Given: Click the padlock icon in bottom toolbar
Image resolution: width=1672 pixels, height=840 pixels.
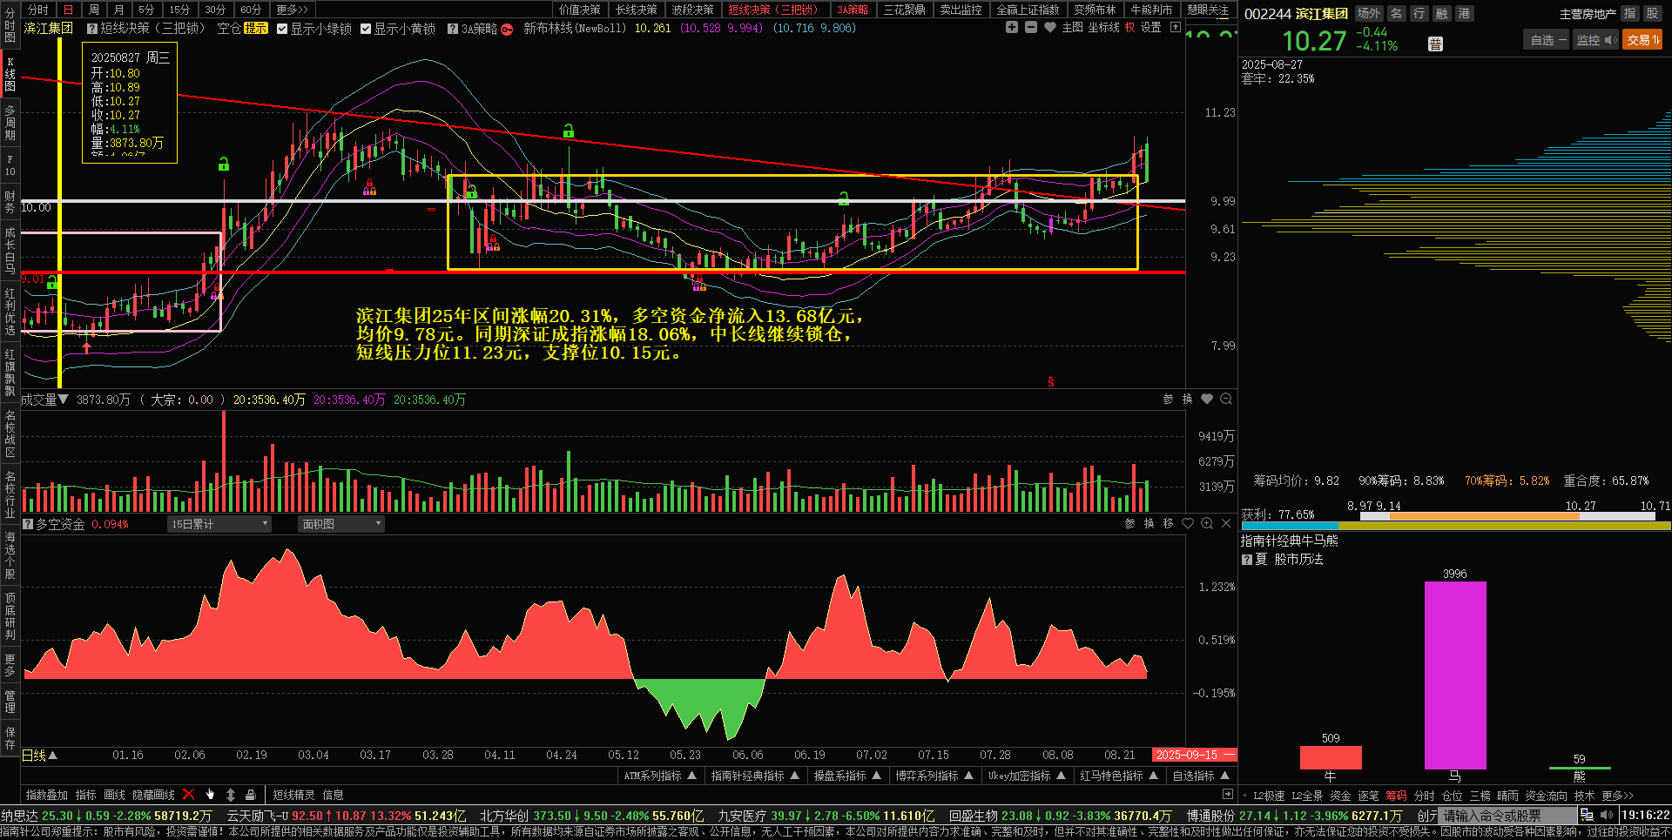Looking at the screenshot, I should pyautogui.click(x=251, y=794).
